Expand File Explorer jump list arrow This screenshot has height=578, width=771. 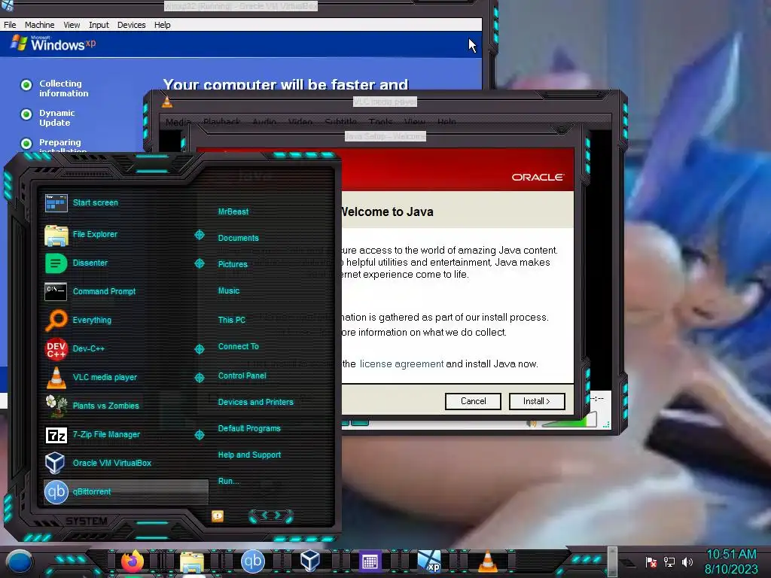pyautogui.click(x=200, y=235)
